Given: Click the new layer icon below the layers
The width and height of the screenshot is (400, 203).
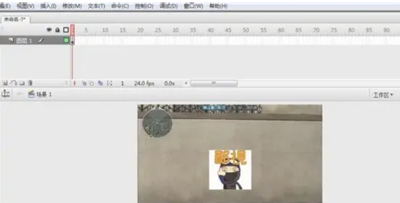Looking at the screenshot, I should [5, 83].
